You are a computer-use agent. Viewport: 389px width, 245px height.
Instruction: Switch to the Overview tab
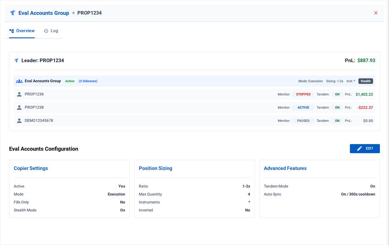[x=22, y=31]
